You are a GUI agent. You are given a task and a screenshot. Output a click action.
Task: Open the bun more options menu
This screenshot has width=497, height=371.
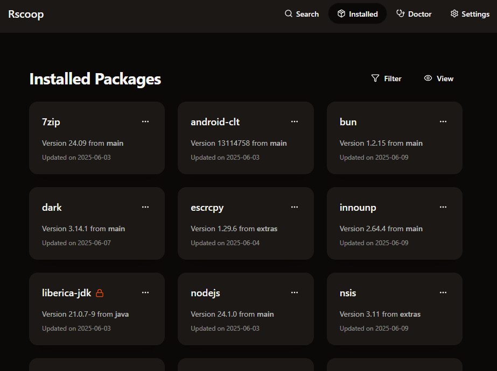pos(443,122)
